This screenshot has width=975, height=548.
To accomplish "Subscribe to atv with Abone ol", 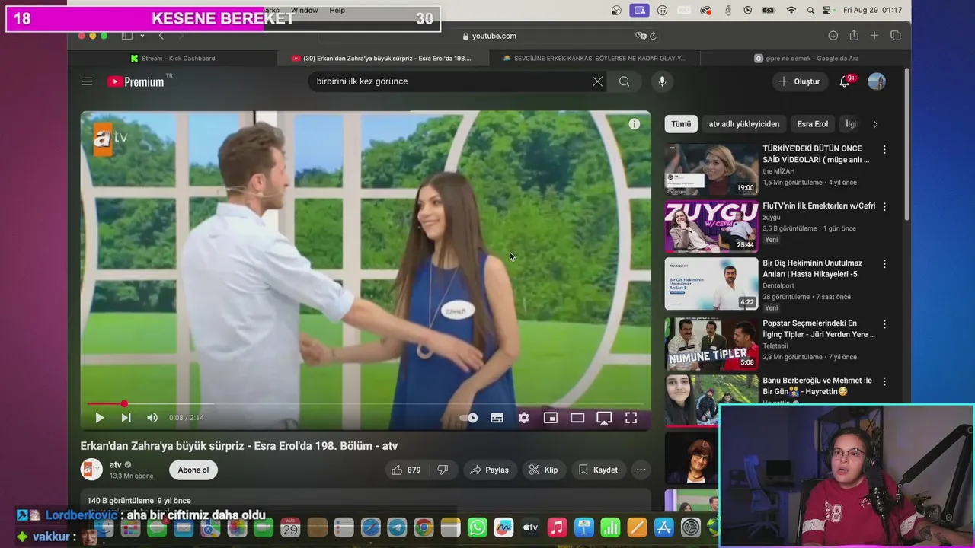I will (193, 470).
